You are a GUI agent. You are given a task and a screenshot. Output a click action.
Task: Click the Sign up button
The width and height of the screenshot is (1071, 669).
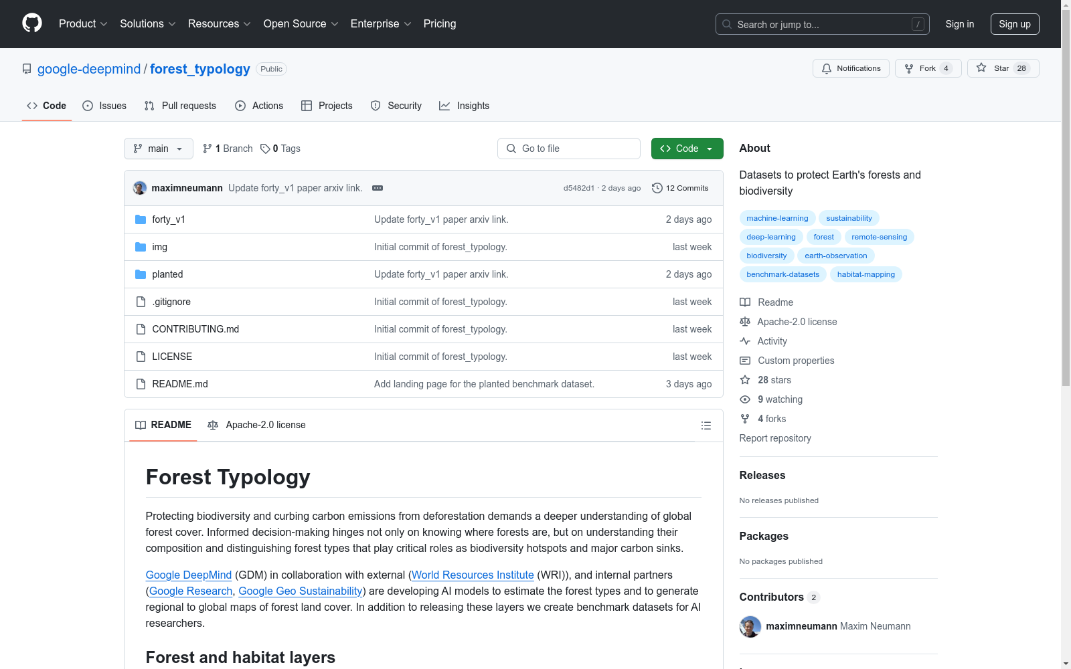click(x=1015, y=24)
